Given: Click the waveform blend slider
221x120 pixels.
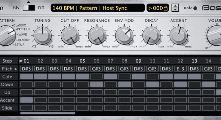Looking at the screenshot, I should pos(29,7).
